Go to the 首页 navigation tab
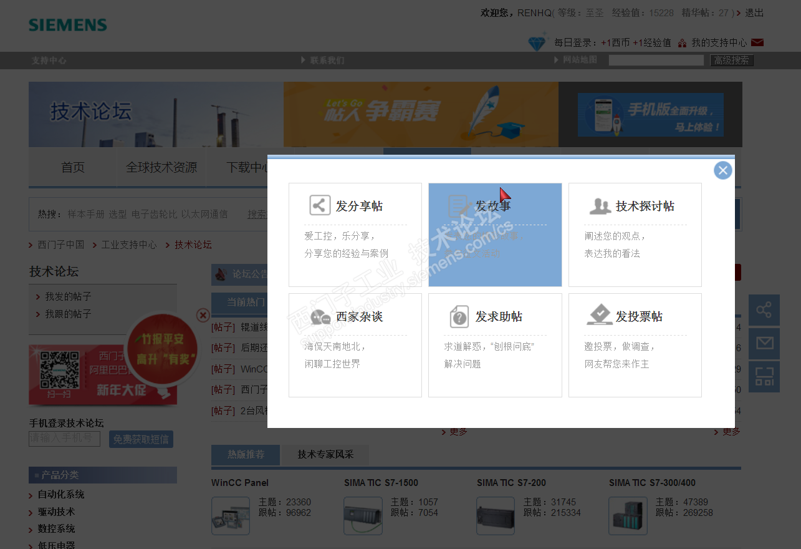Screen dimensions: 801x549 73,167
